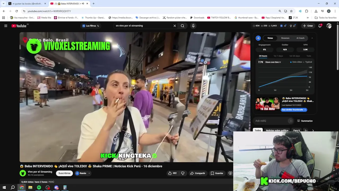Screen dimensions: 339x191
Task: Open the YouTube notifications bell
Action: point(320,26)
